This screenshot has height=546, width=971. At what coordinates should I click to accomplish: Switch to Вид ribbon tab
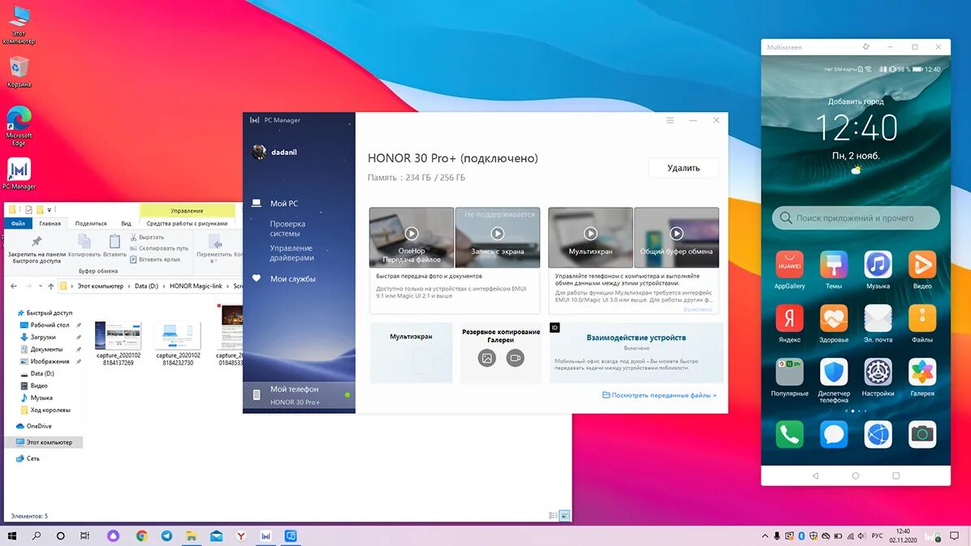tap(127, 223)
